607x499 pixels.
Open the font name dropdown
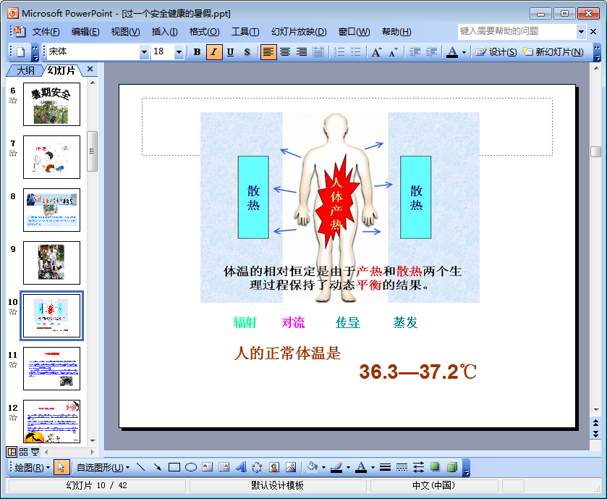144,52
